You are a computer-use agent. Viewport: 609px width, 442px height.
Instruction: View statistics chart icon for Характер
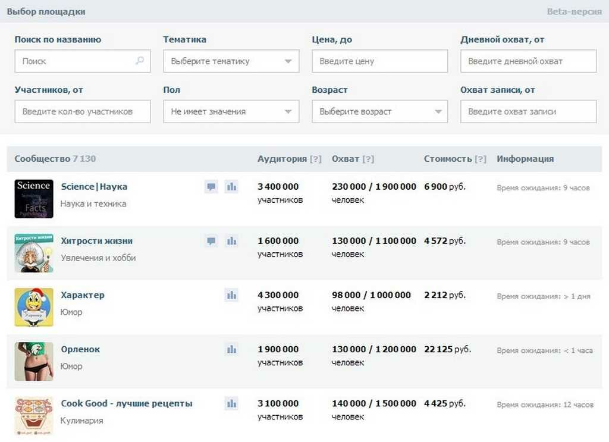click(231, 295)
